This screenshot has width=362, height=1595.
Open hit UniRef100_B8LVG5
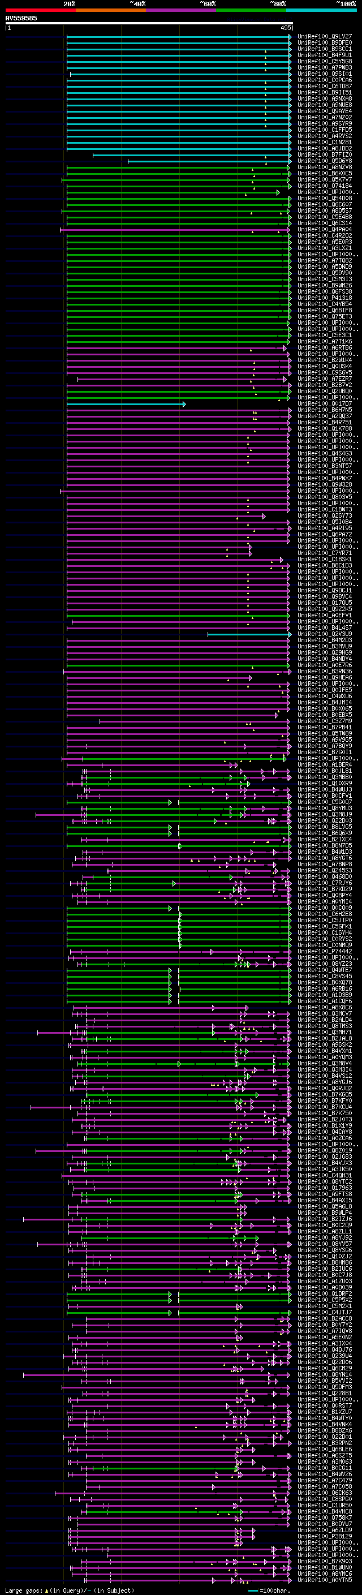325,827
